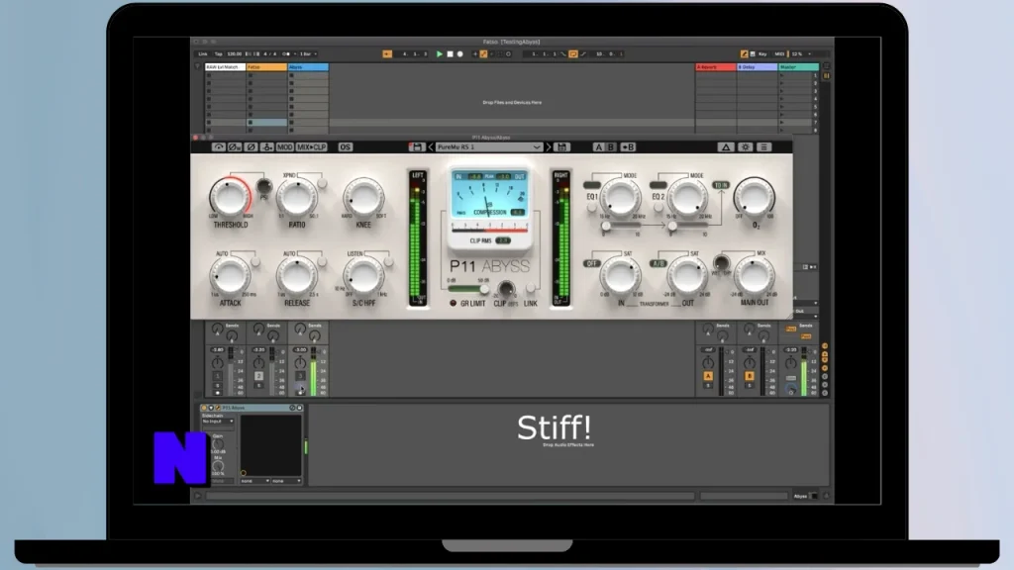Toggle the MOD button in plugin toolbar
The height and width of the screenshot is (570, 1014).
[284, 147]
